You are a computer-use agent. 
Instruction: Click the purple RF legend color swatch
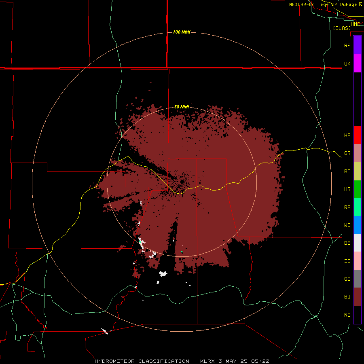[357, 45]
